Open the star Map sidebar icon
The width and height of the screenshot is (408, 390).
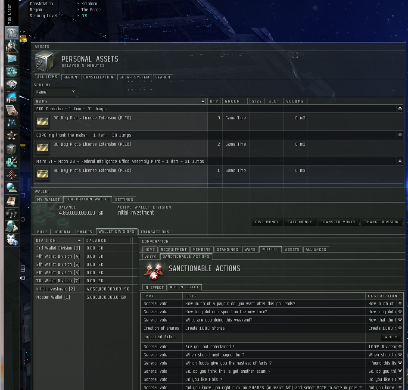click(12, 123)
